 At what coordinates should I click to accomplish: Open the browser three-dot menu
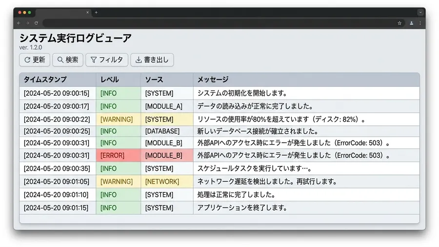click(x=420, y=23)
